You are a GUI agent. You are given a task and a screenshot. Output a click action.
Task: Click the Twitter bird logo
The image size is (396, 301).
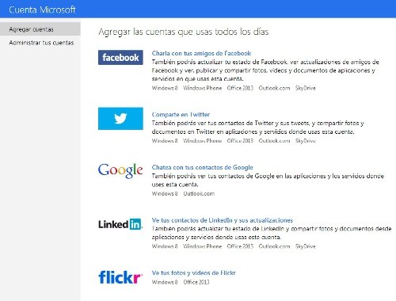point(120,119)
